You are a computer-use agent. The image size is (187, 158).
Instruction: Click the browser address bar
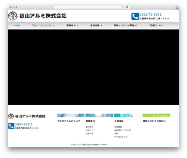click(x=89, y=7)
